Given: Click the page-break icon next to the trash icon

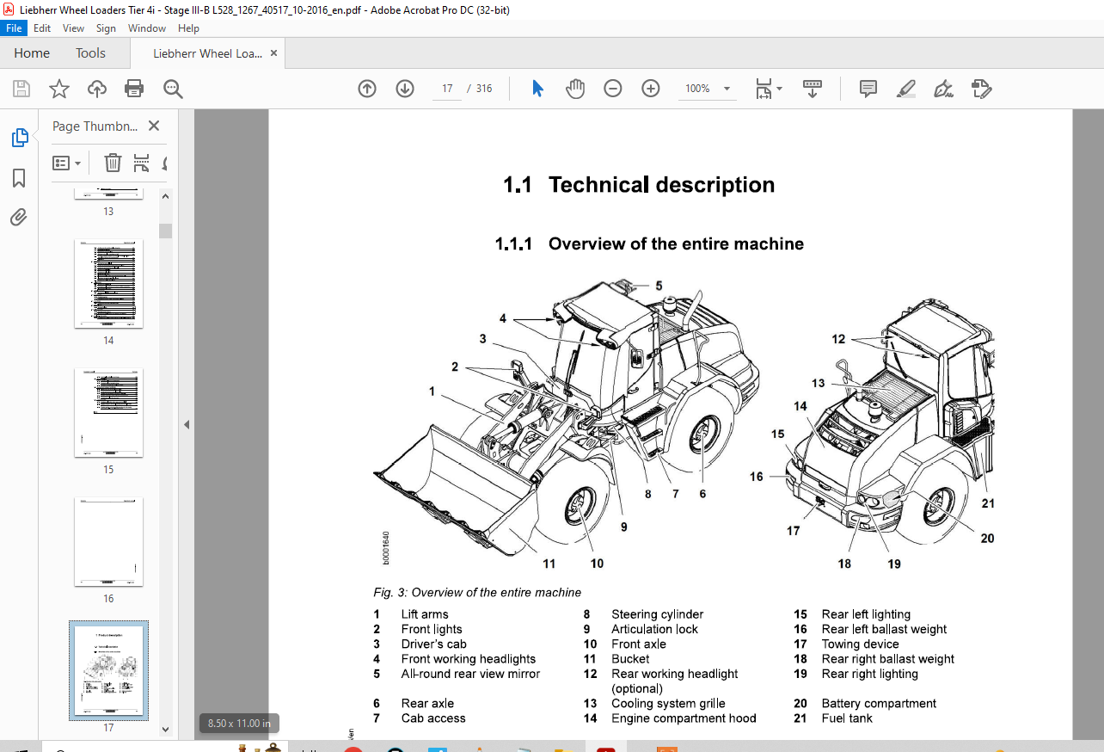Looking at the screenshot, I should tap(141, 163).
